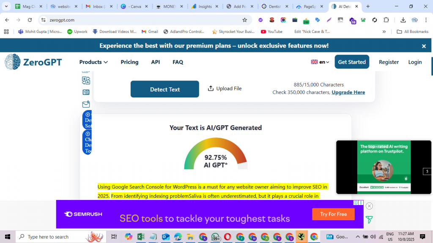Click the Upload File option

click(225, 89)
